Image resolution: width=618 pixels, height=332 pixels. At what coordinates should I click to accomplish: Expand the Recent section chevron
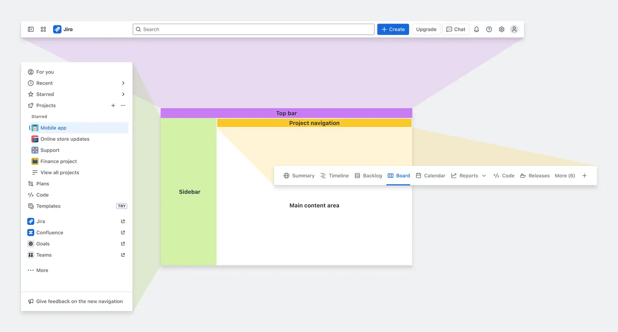[123, 83]
